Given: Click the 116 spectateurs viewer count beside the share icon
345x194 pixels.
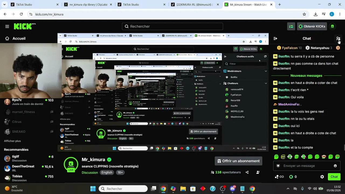Looking at the screenshot, I should coord(226,172).
